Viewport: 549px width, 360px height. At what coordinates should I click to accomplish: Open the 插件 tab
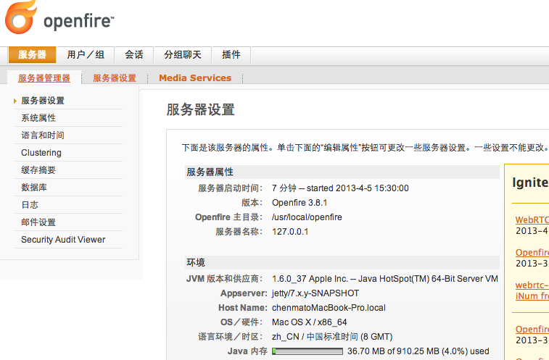pos(231,54)
